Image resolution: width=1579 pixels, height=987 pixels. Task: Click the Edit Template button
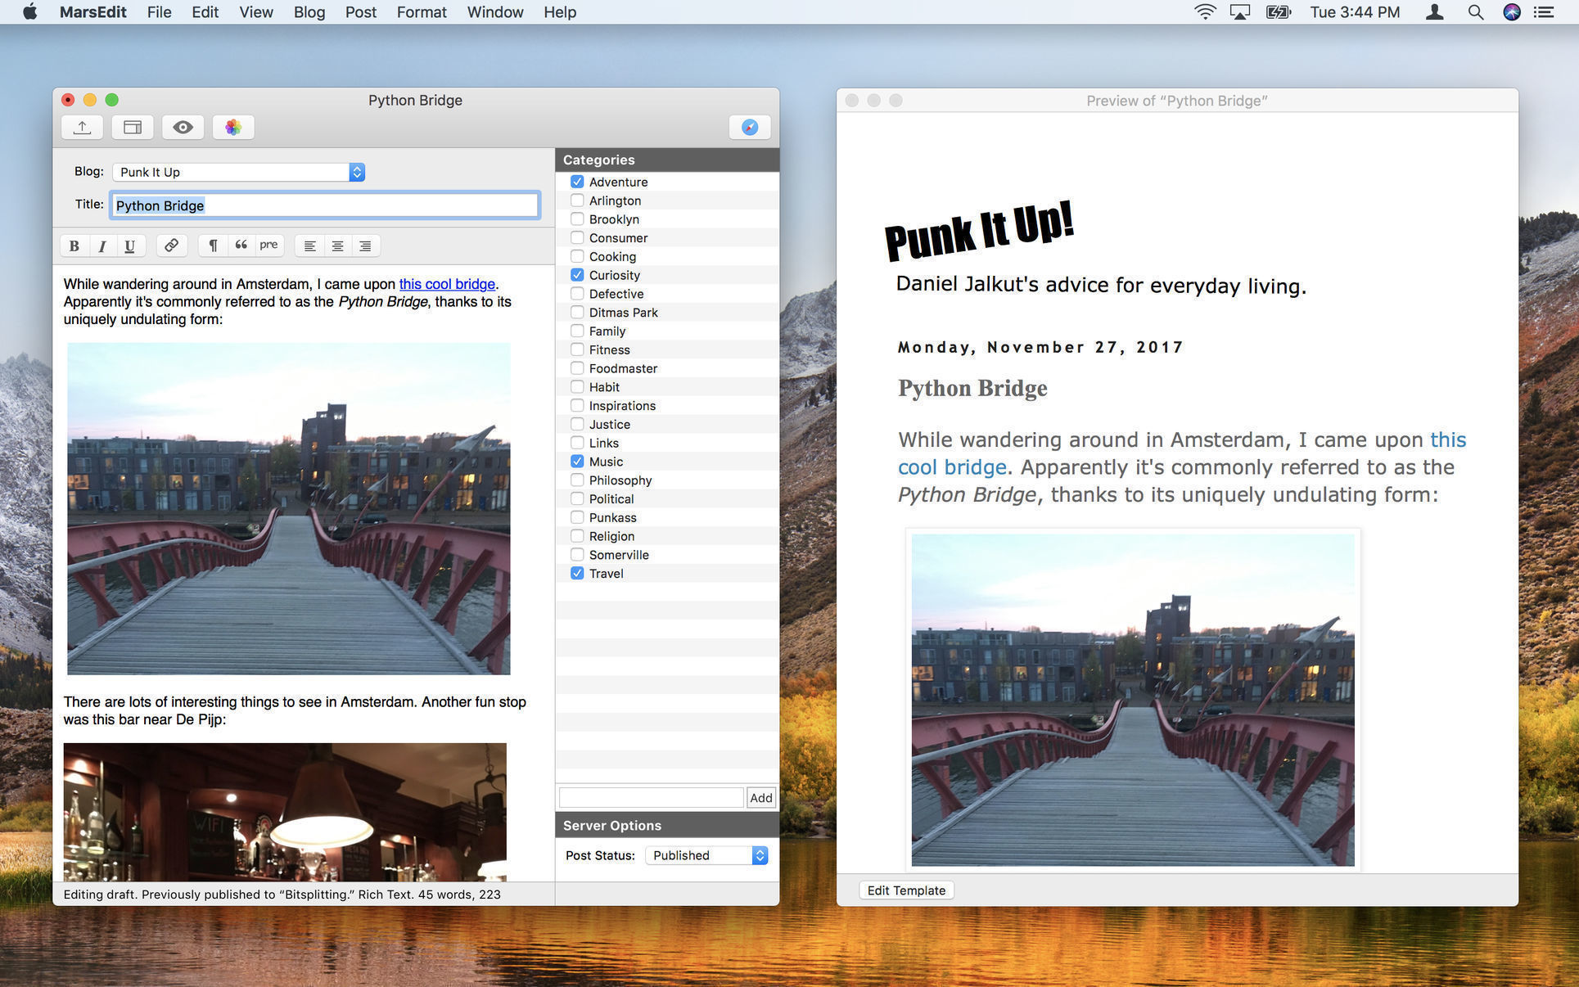[x=906, y=890]
